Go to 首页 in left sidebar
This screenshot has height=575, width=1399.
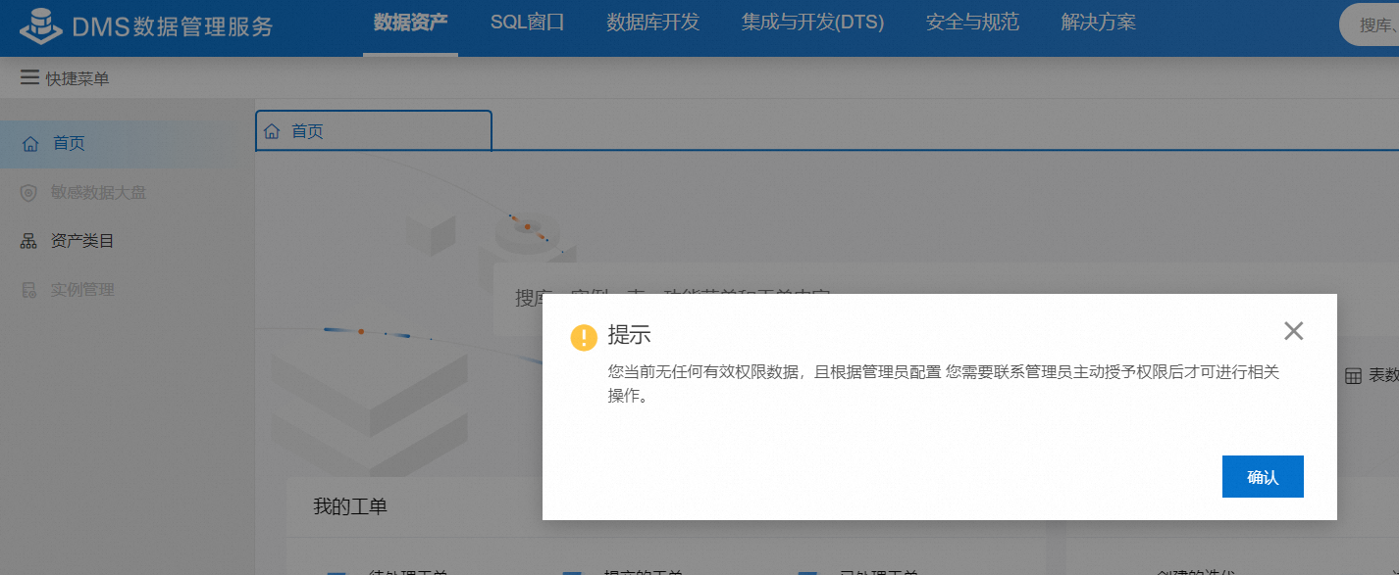pos(128,143)
